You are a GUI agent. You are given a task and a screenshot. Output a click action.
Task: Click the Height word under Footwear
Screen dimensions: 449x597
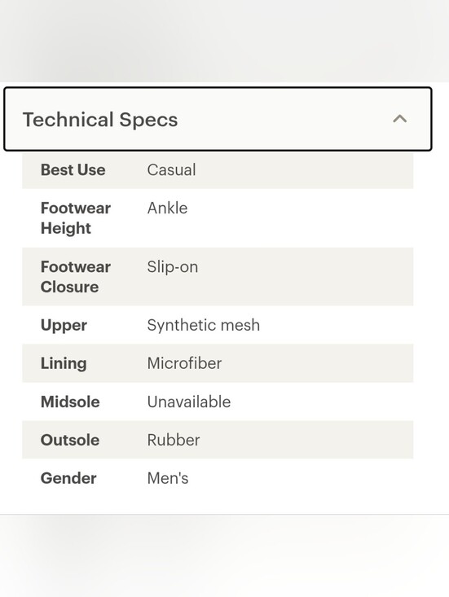click(66, 228)
